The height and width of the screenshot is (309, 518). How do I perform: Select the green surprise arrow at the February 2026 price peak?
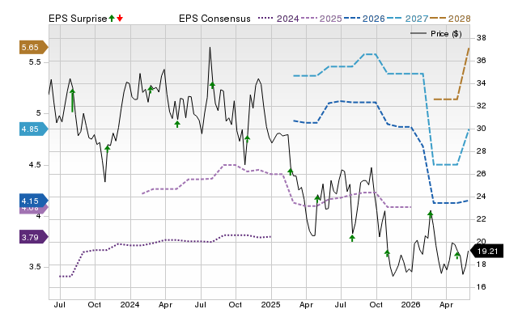pos(430,214)
